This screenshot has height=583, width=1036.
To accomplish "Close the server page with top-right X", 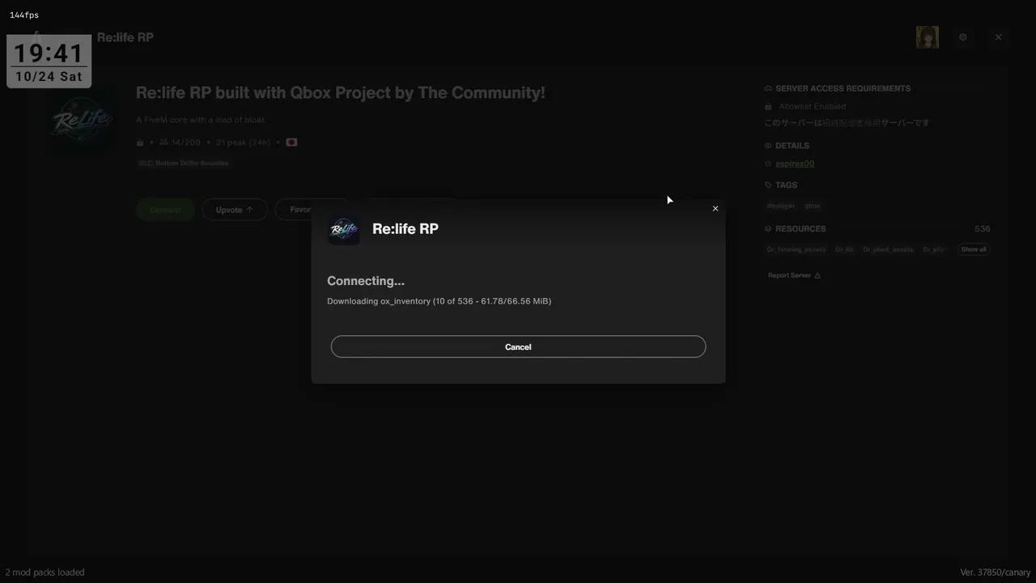I will coord(998,37).
